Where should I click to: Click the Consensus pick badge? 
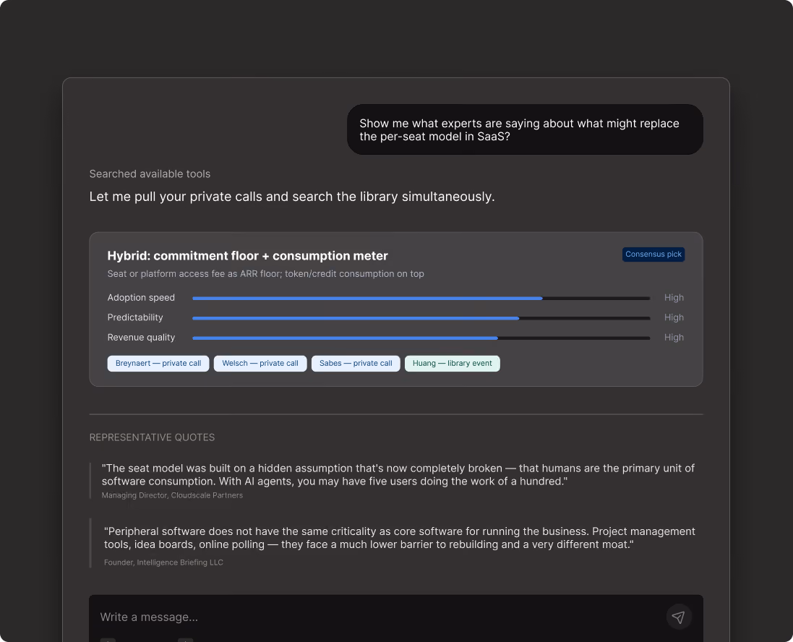[x=653, y=254]
